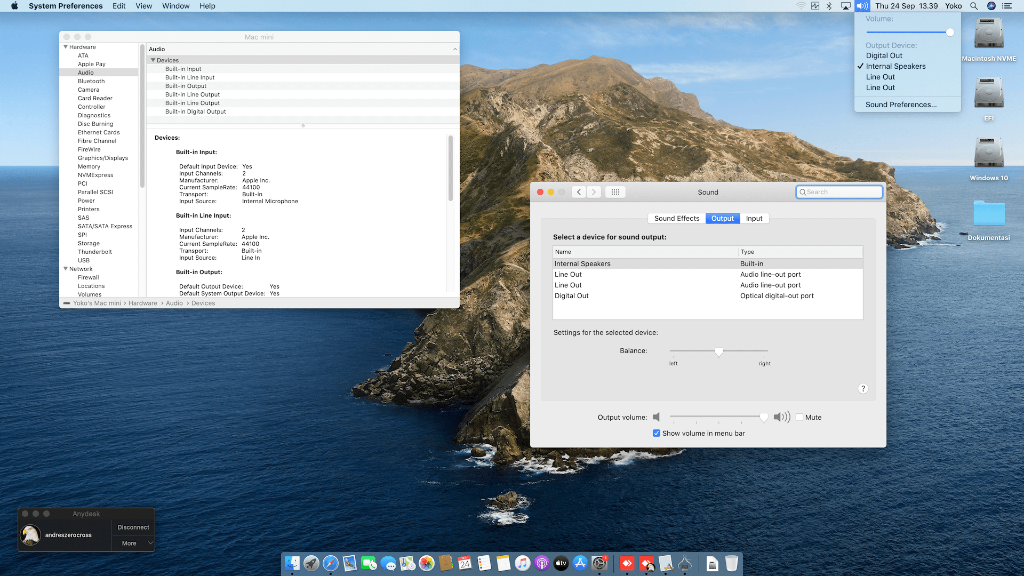1024x576 pixels.
Task: Open Spotlight search in the menu bar
Action: pyautogui.click(x=974, y=6)
